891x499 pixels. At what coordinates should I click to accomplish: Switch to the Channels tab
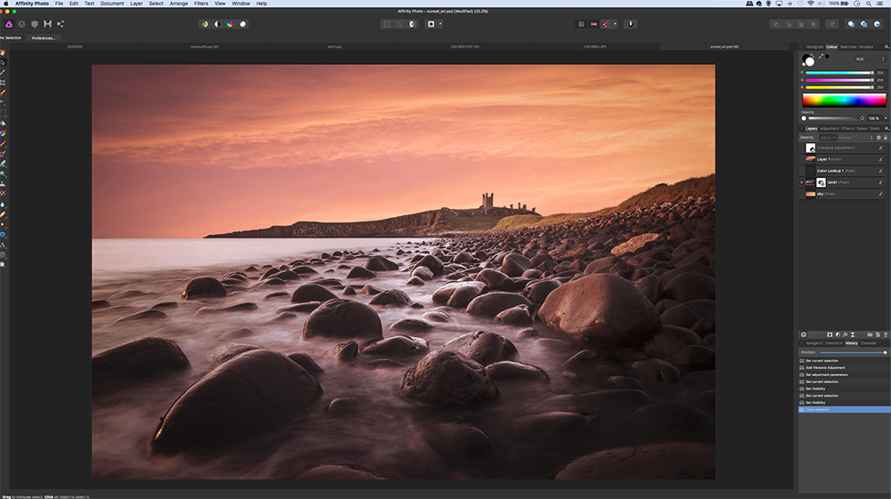pyautogui.click(x=868, y=343)
